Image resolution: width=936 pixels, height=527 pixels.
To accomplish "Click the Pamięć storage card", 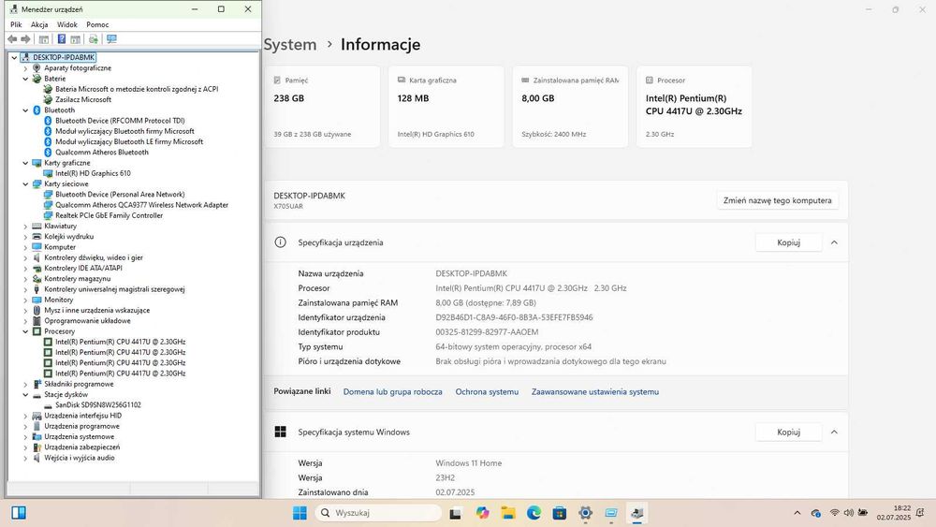I will 322,107.
